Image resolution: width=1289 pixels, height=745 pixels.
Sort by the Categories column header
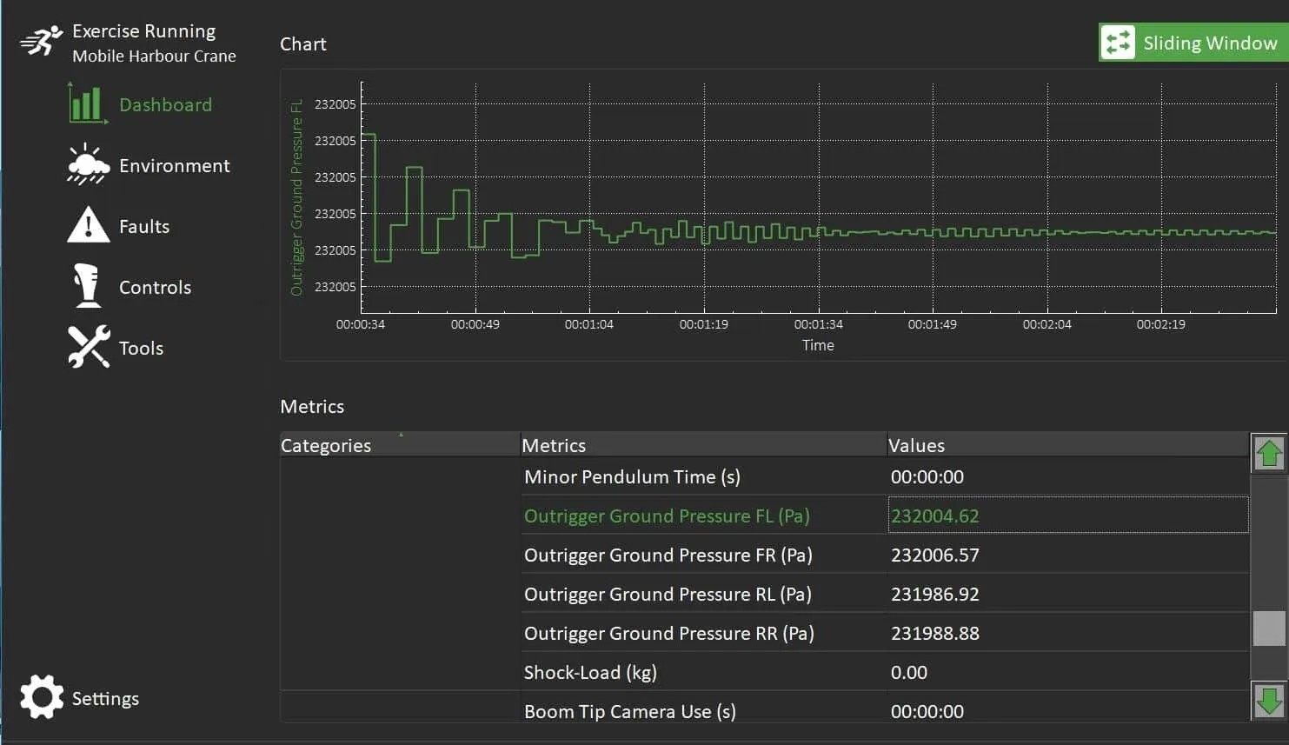[x=326, y=445]
